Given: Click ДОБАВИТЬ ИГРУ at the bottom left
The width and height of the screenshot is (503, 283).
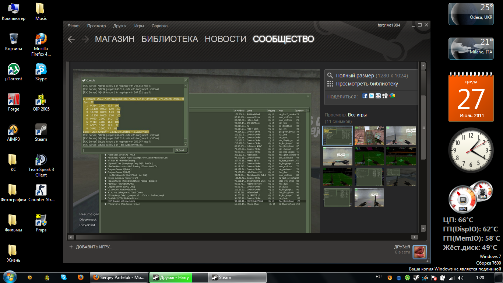Looking at the screenshot, I should [x=91, y=247].
